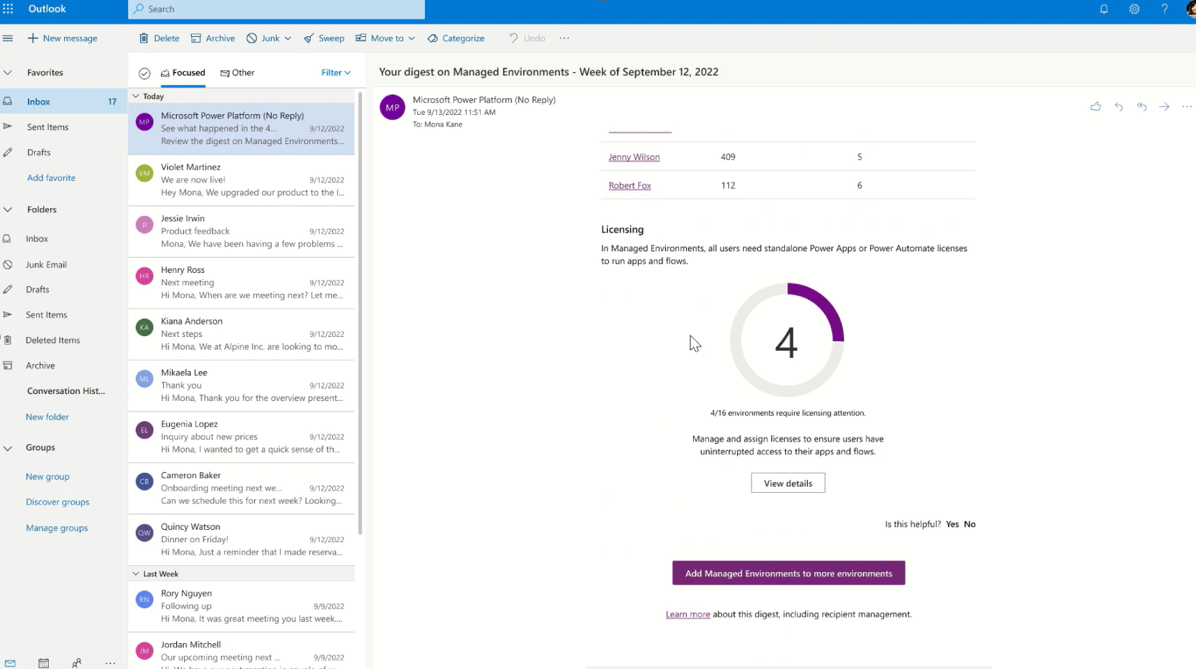Viewport: 1196px width, 669px height.
Task: Open the account profile picture
Action: pyautogui.click(x=1190, y=9)
